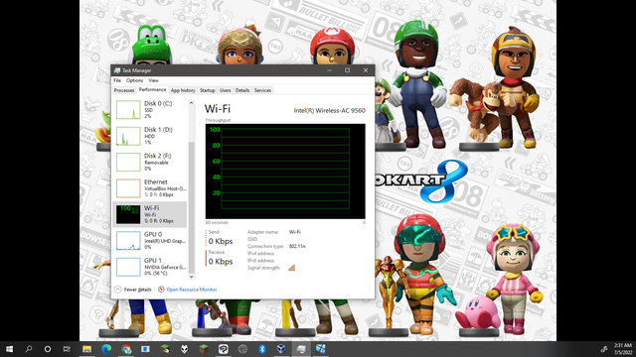Click the Send 0 Kbps value
The image size is (636, 357).
(221, 241)
